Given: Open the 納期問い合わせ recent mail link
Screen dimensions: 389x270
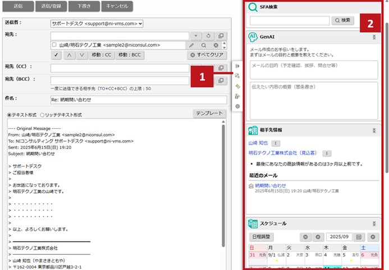Looking at the screenshot, I should (x=271, y=185).
